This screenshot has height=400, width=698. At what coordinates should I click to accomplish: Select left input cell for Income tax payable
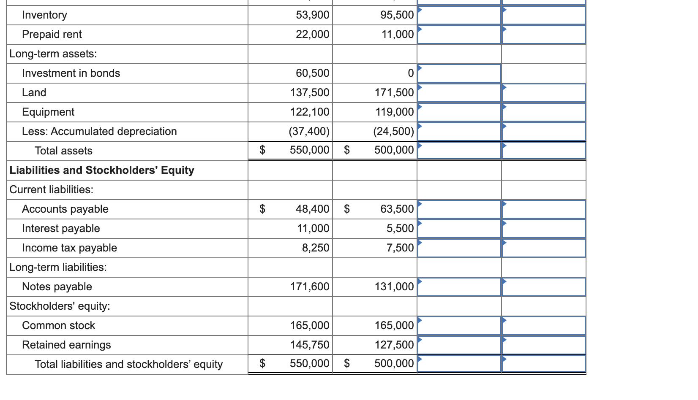click(459, 248)
